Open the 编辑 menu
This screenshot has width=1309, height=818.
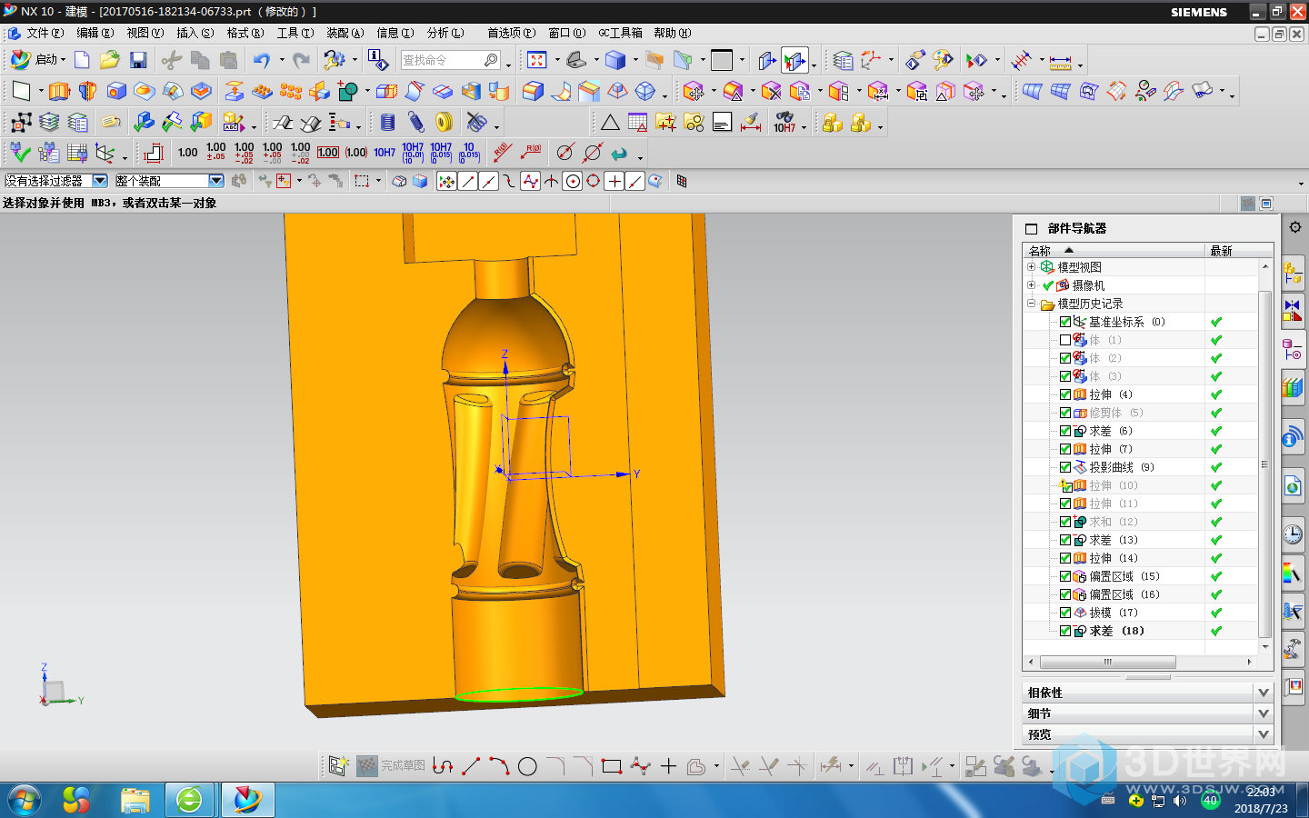coord(95,33)
